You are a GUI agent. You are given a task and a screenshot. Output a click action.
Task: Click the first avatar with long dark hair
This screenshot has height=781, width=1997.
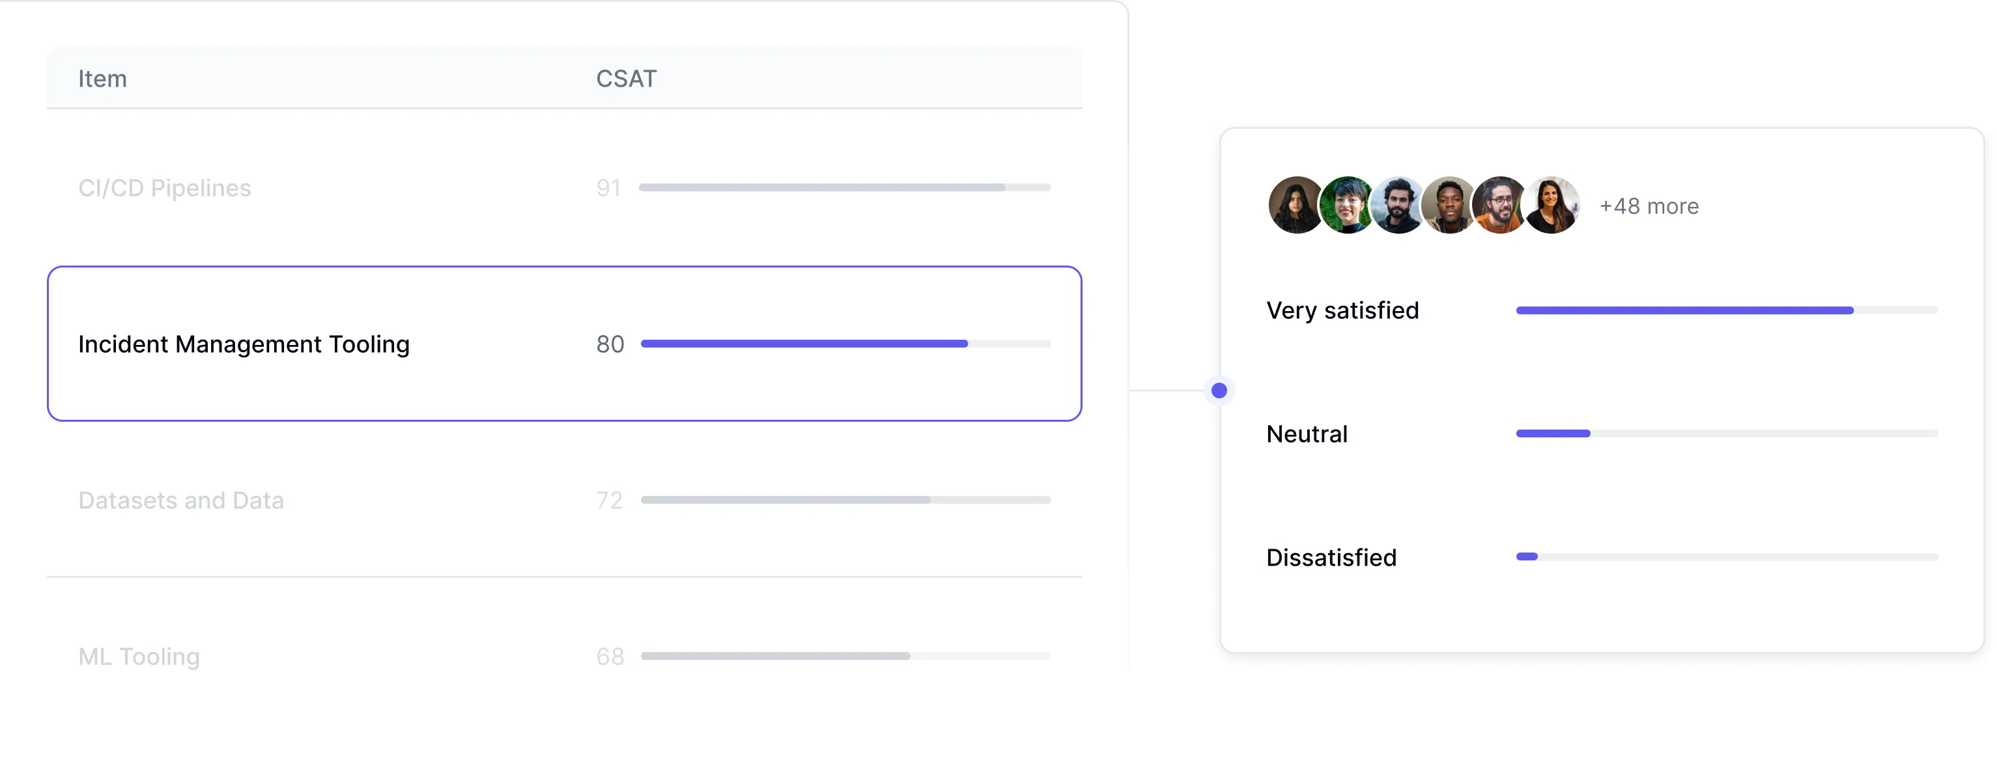point(1296,205)
